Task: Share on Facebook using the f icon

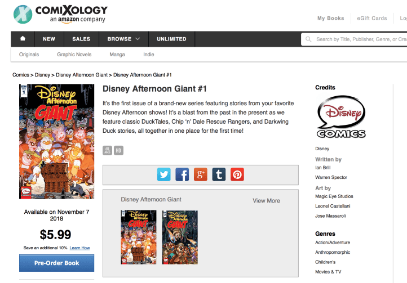Action: pos(182,174)
